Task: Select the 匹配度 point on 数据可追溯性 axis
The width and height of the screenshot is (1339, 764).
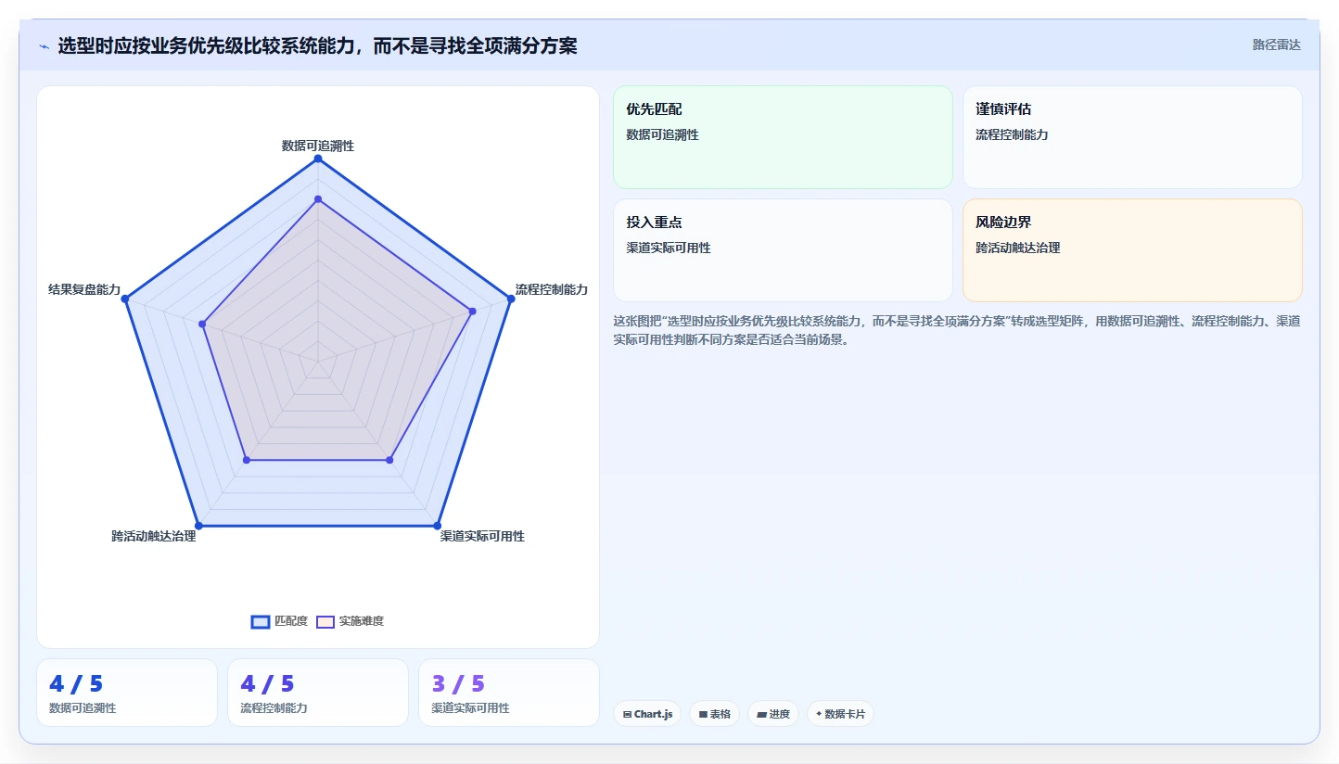Action: (318, 159)
